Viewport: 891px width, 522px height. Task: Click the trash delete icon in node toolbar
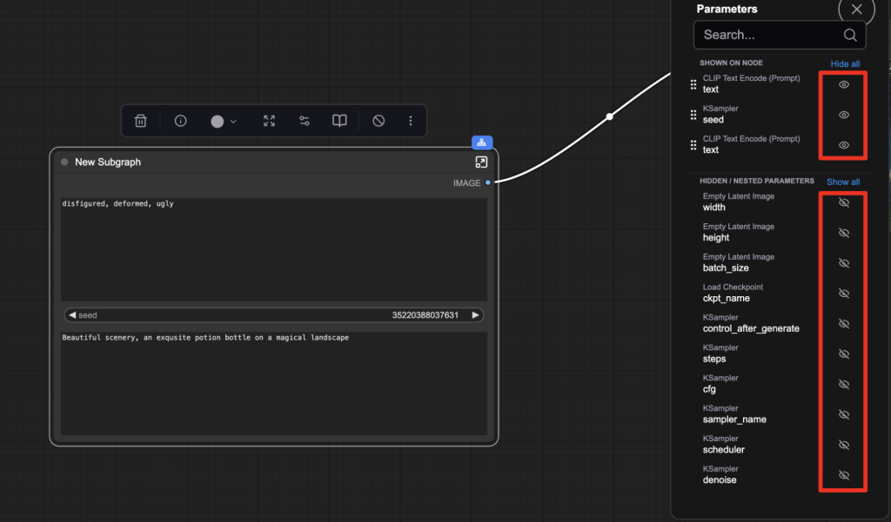coord(141,121)
